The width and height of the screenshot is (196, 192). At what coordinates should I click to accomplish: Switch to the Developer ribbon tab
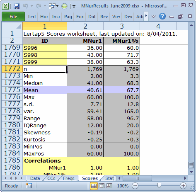[x=128, y=17]
